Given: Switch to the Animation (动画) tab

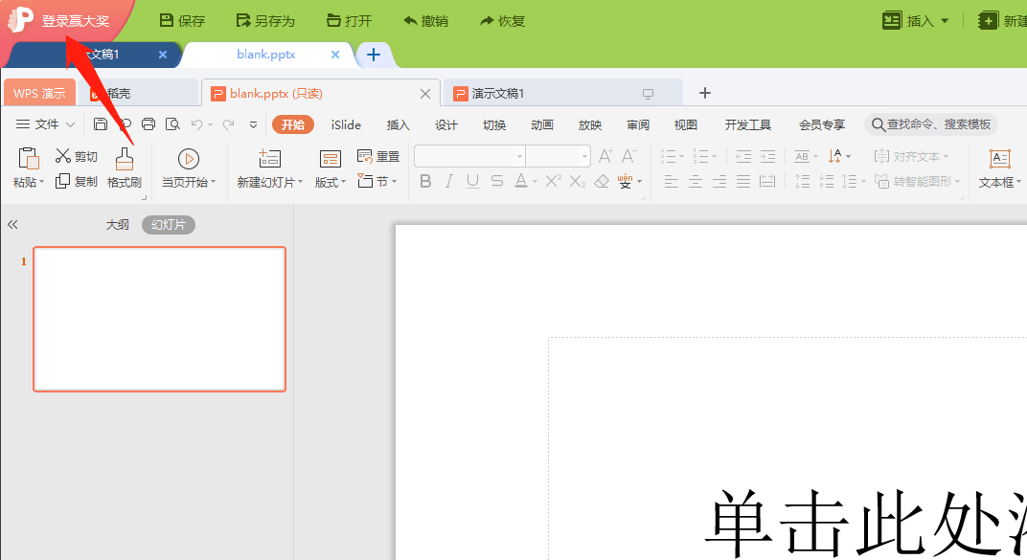Looking at the screenshot, I should [x=541, y=124].
